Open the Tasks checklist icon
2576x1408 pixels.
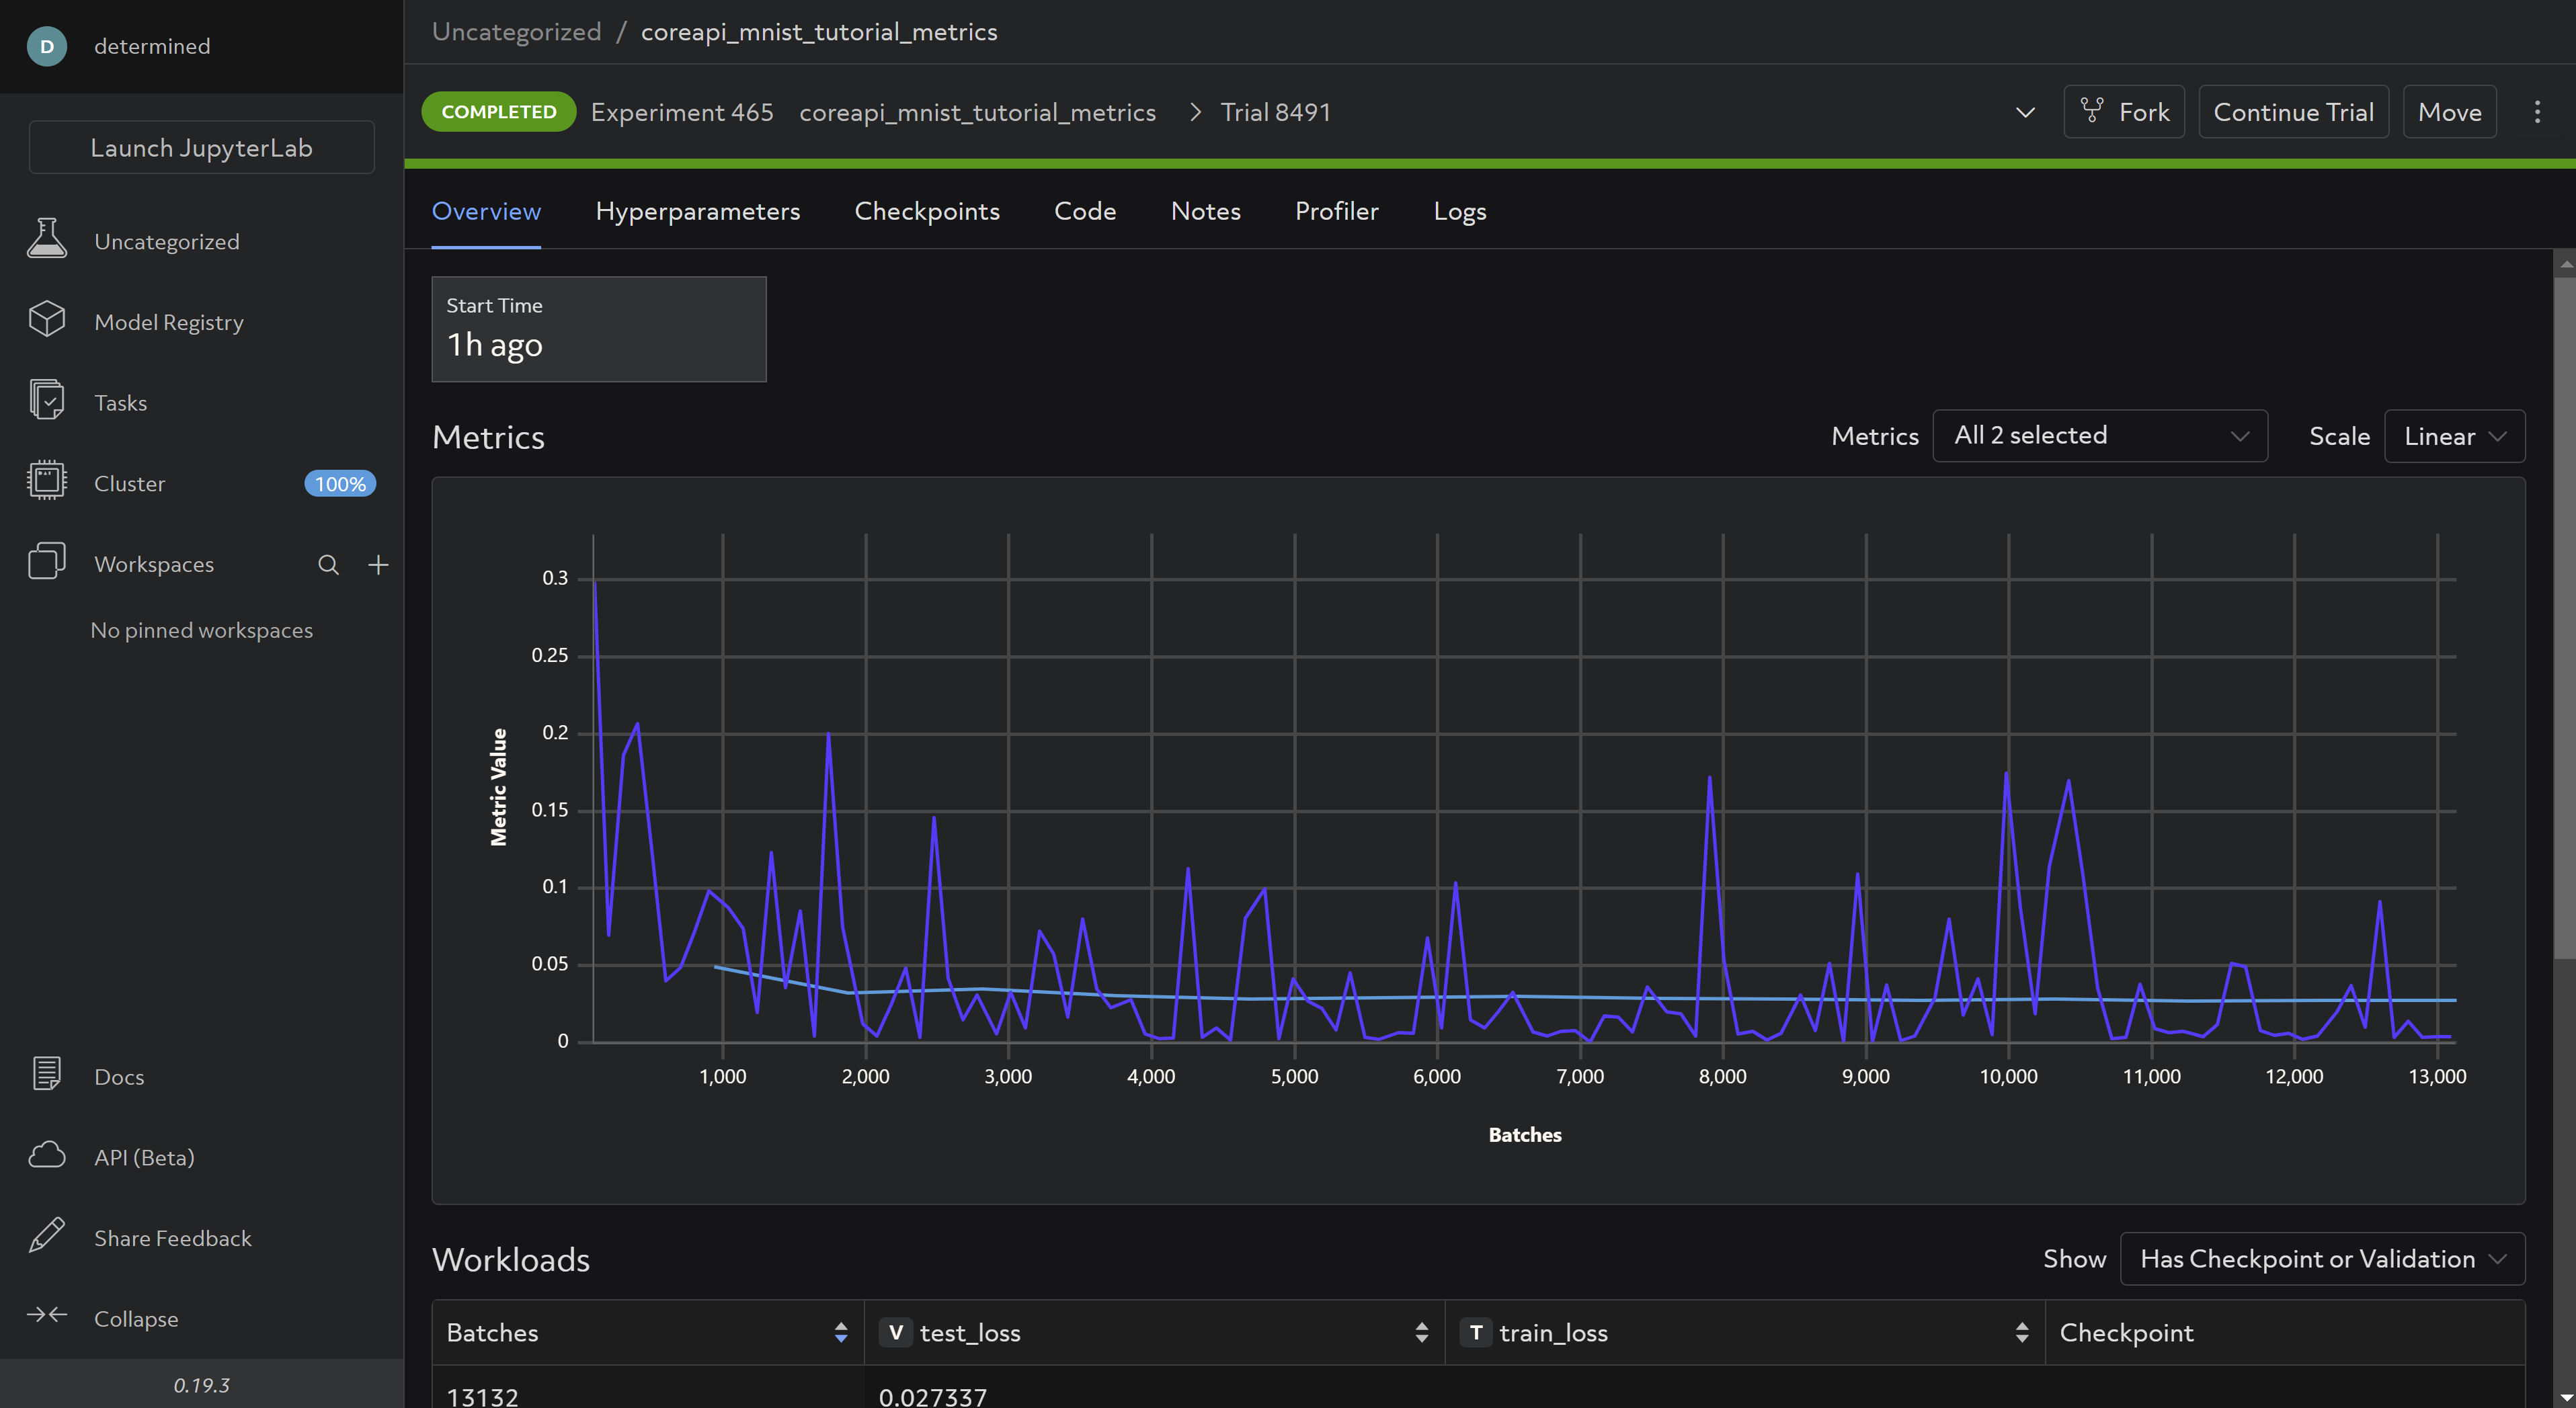tap(46, 401)
